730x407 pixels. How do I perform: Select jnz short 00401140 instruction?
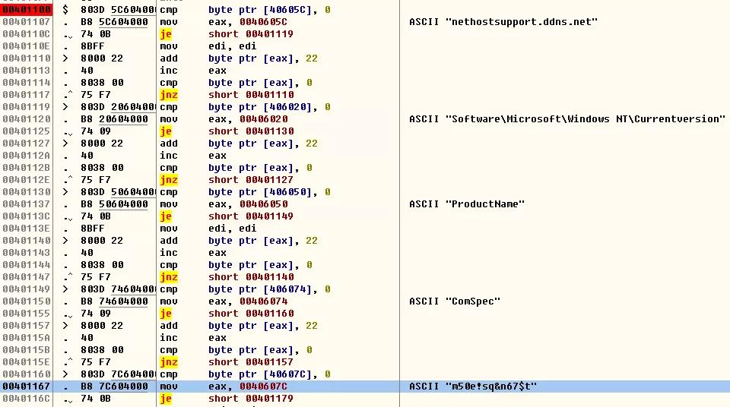tap(227, 276)
